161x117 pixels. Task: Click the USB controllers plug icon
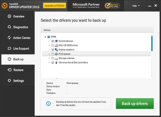point(56,63)
